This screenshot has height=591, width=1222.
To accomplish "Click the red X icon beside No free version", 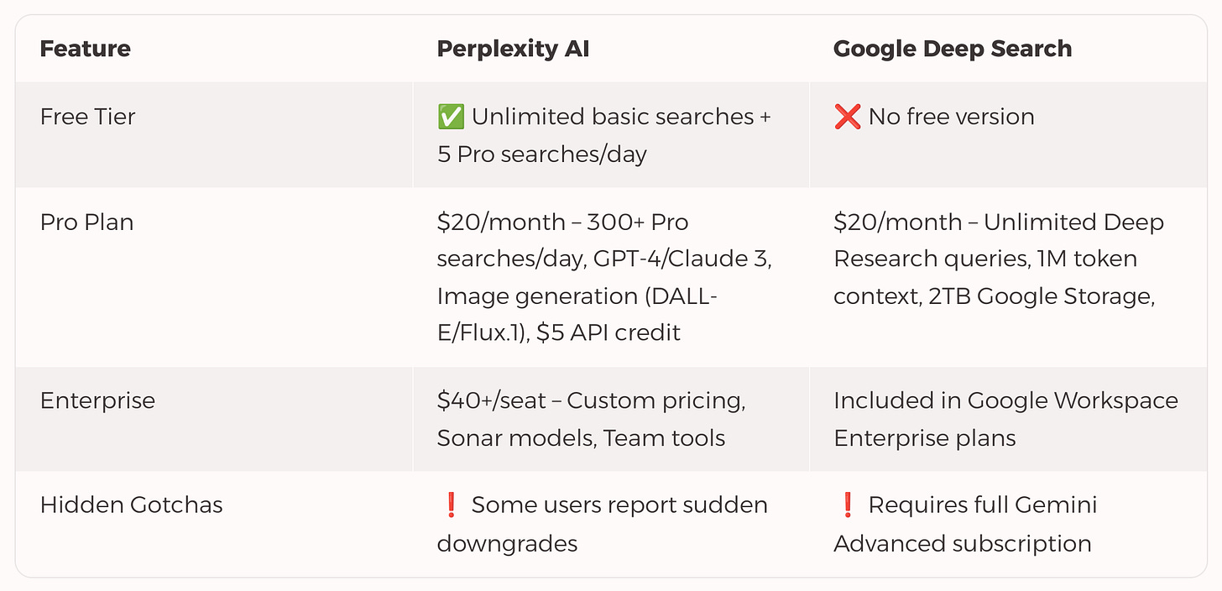I will (x=847, y=117).
